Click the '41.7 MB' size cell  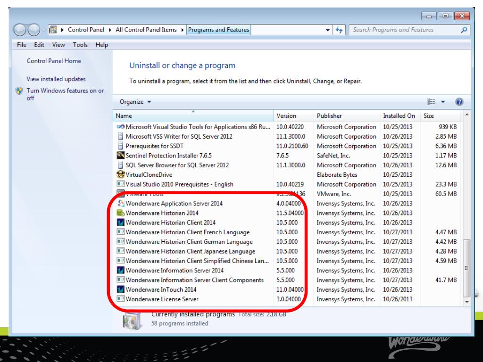446,280
